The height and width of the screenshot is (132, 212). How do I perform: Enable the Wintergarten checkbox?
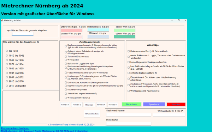(66, 60)
